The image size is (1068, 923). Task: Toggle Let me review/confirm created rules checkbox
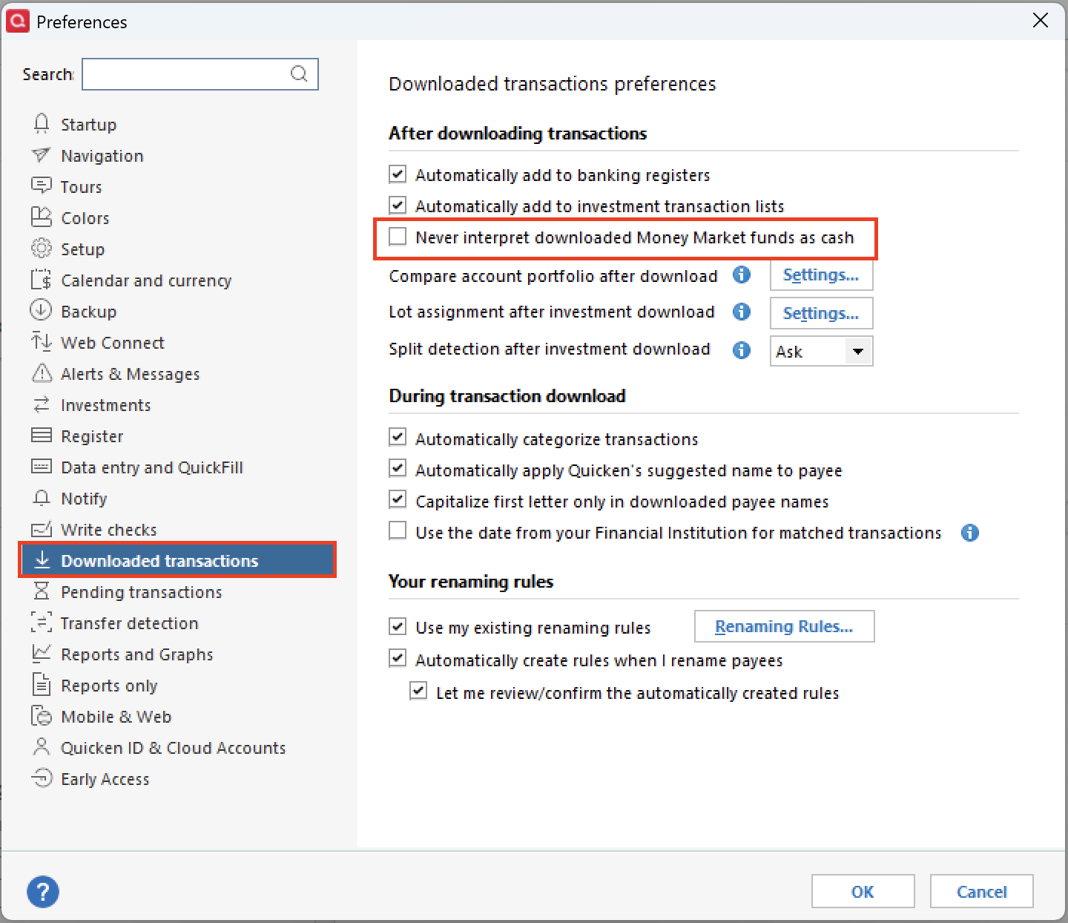tap(418, 692)
